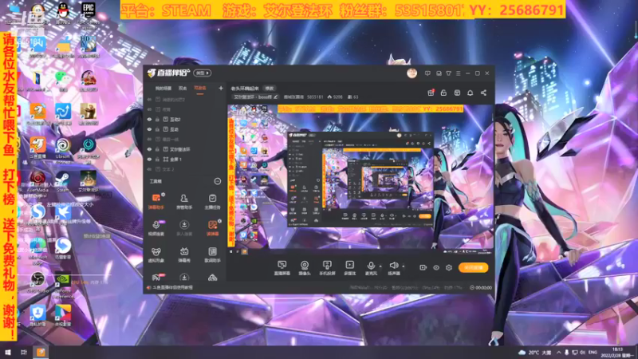Click the orange start/stop live button

click(473, 267)
